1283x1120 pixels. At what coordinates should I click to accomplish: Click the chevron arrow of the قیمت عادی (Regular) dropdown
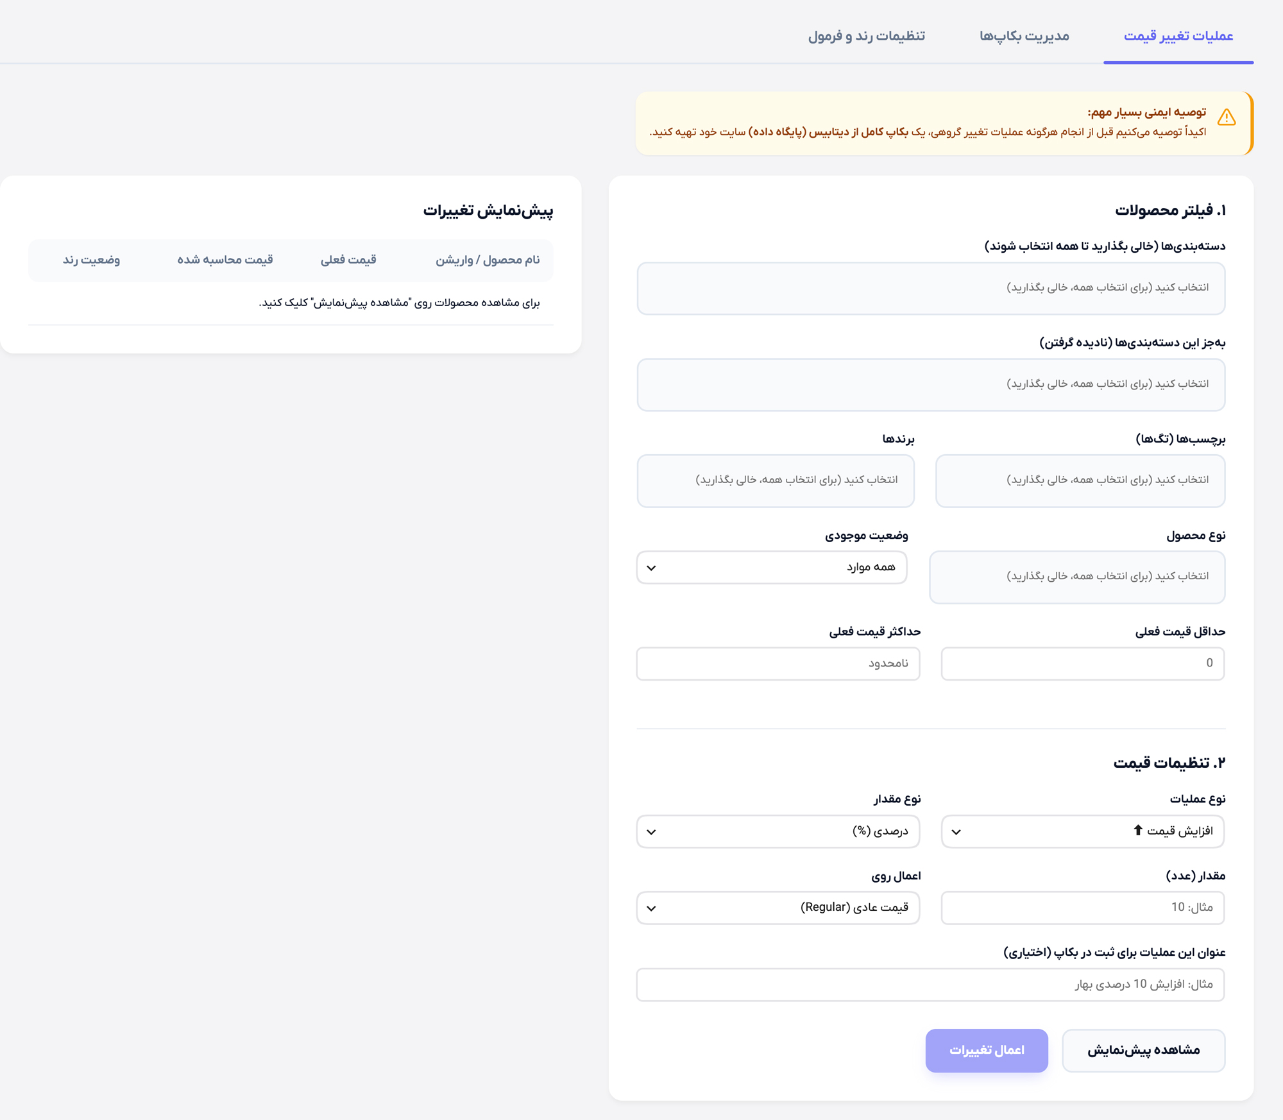pyautogui.click(x=651, y=908)
